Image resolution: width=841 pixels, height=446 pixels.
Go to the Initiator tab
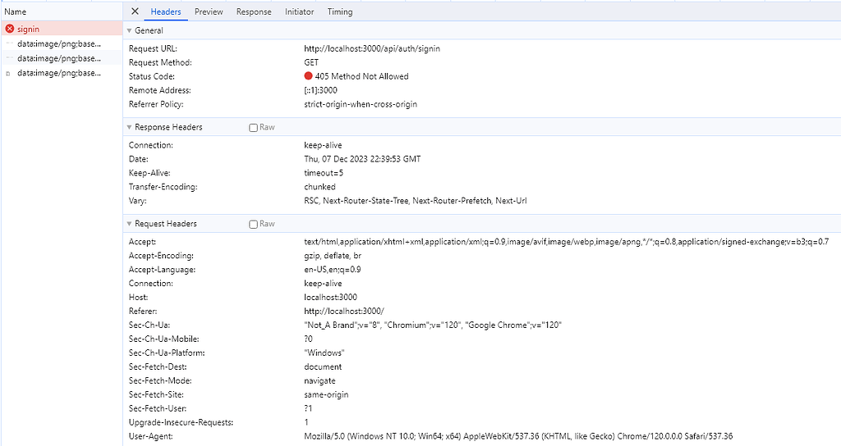point(299,12)
